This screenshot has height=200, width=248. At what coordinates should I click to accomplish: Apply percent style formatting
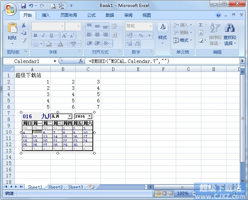coord(141,35)
